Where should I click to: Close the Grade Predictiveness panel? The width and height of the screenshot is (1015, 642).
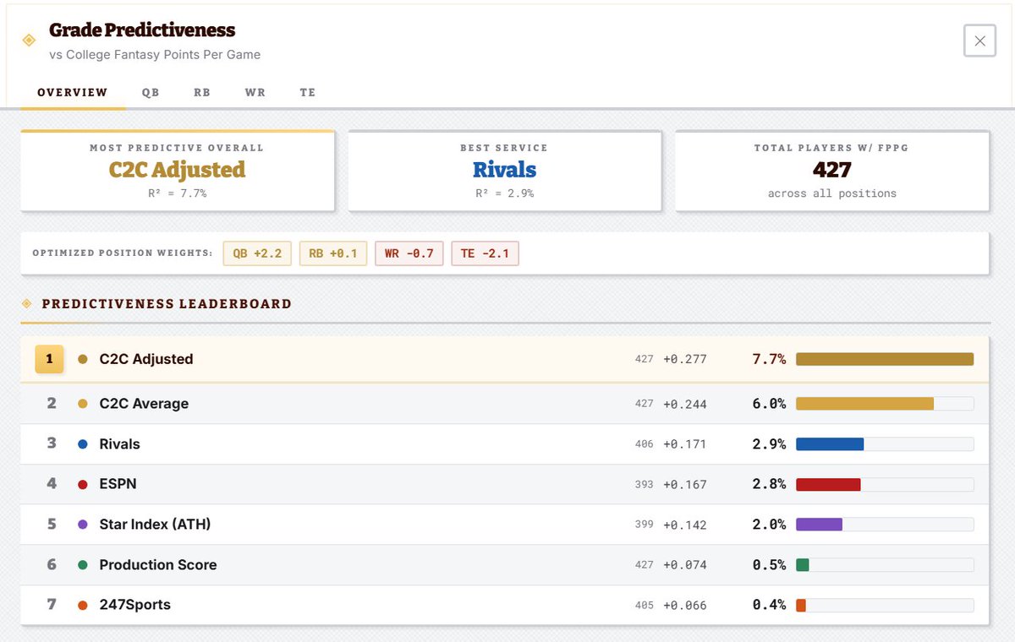pos(979,41)
